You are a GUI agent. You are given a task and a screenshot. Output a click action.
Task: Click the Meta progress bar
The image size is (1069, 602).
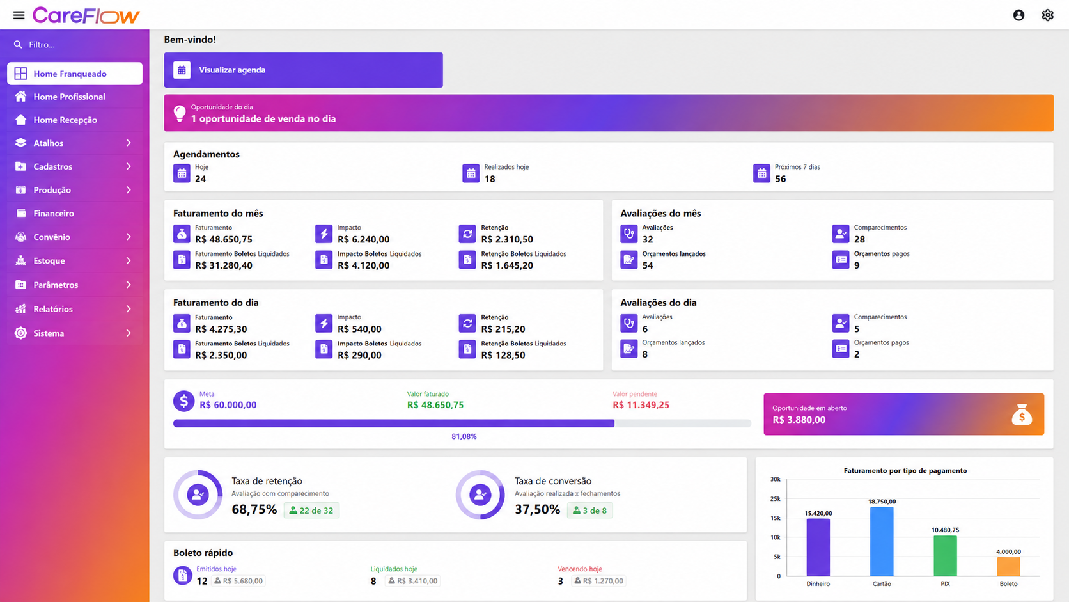[462, 424]
